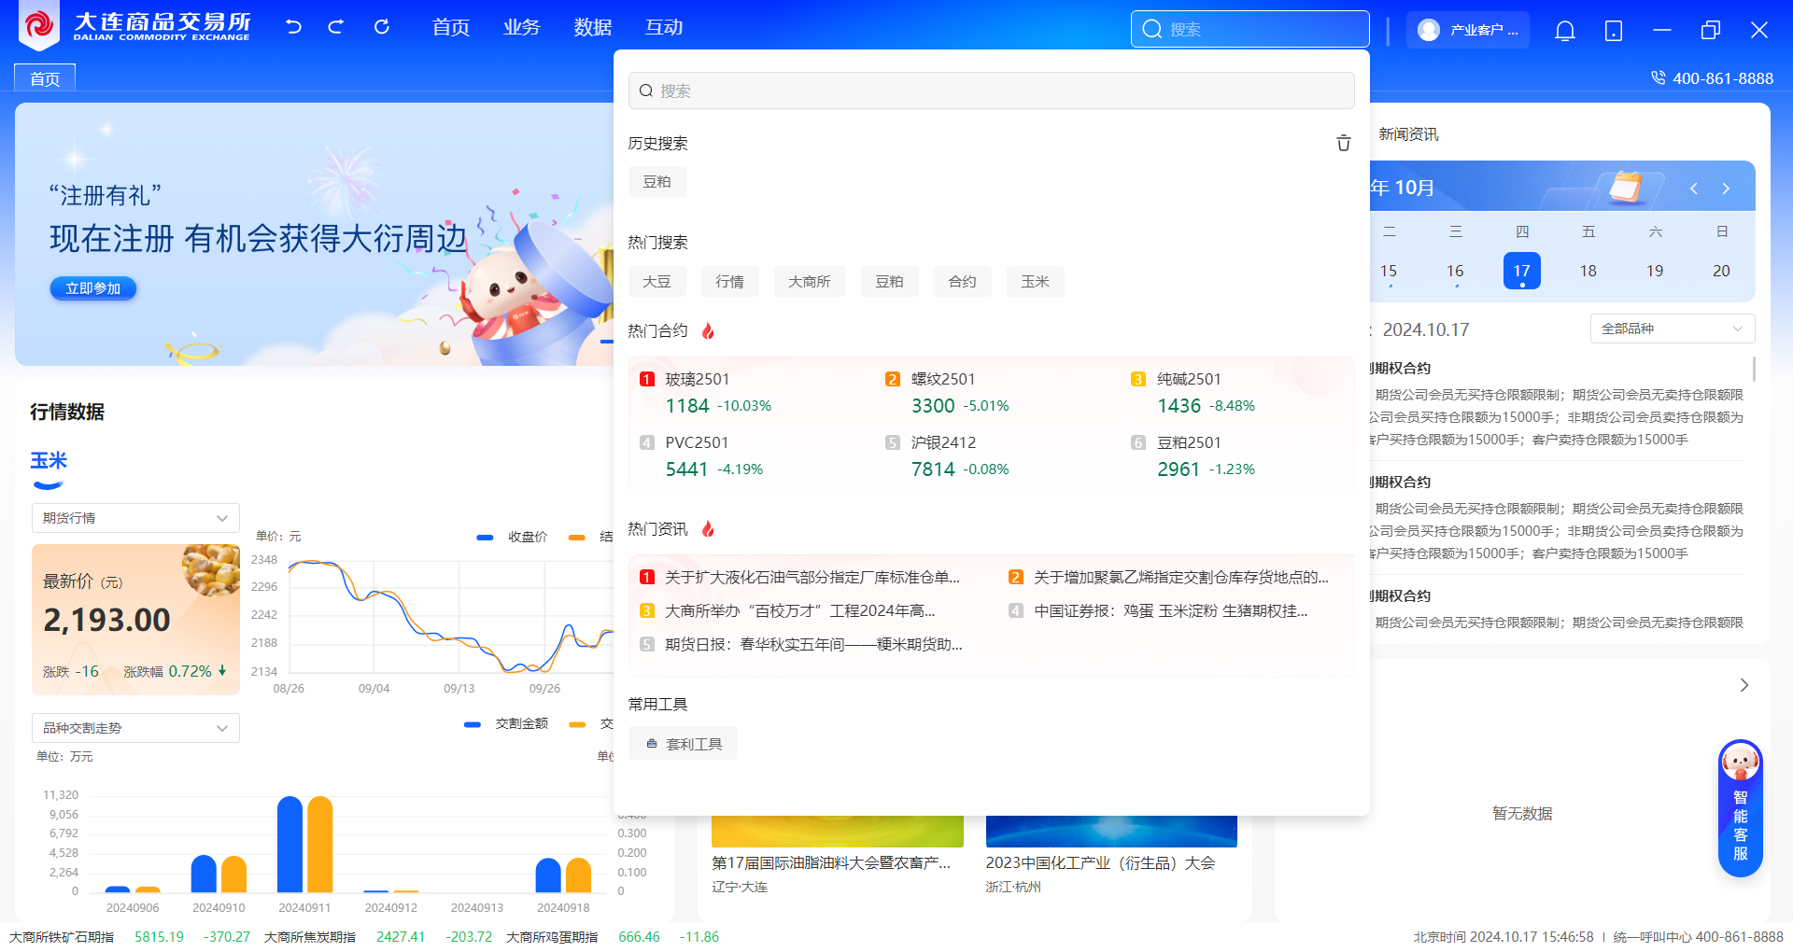This screenshot has width=1793, height=952.
Task: Go to previous month in calendar
Action: (1694, 189)
